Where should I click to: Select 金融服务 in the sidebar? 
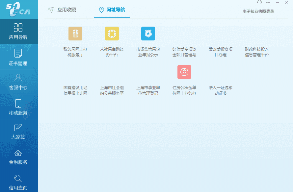tap(18, 157)
